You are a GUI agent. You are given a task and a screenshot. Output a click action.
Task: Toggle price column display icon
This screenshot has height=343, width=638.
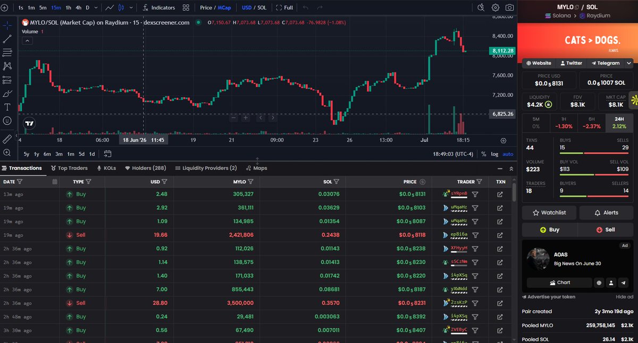pyautogui.click(x=423, y=181)
